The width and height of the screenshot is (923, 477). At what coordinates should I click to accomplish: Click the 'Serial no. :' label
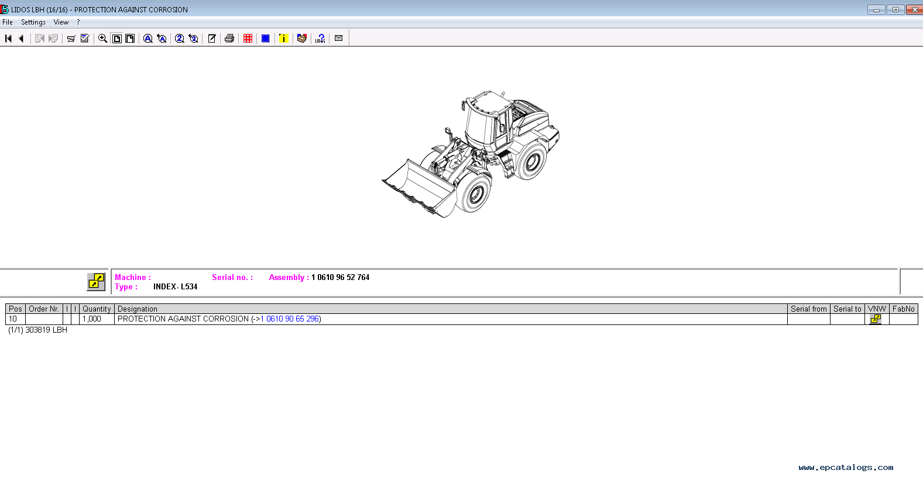tap(232, 278)
